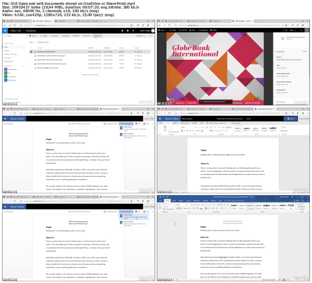
Task: Toggle Underline in the Word Online ribbon
Action: [187, 131]
